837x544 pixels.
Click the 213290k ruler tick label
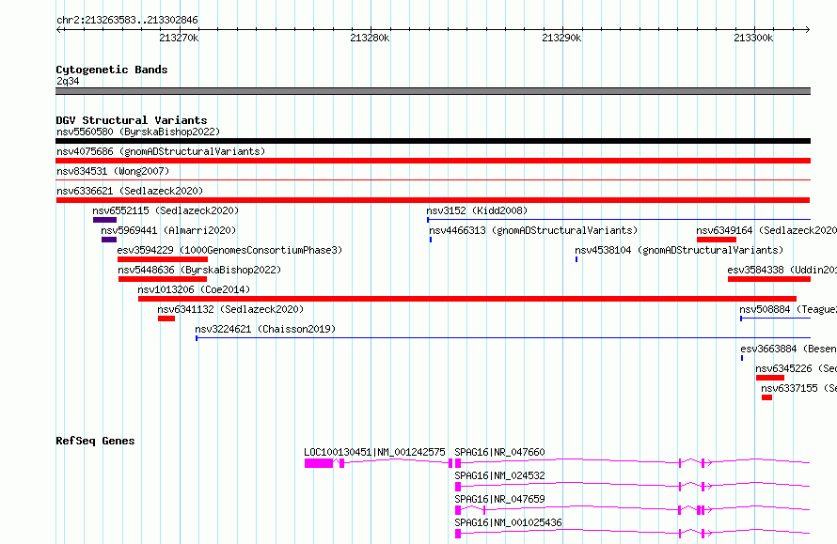561,38
